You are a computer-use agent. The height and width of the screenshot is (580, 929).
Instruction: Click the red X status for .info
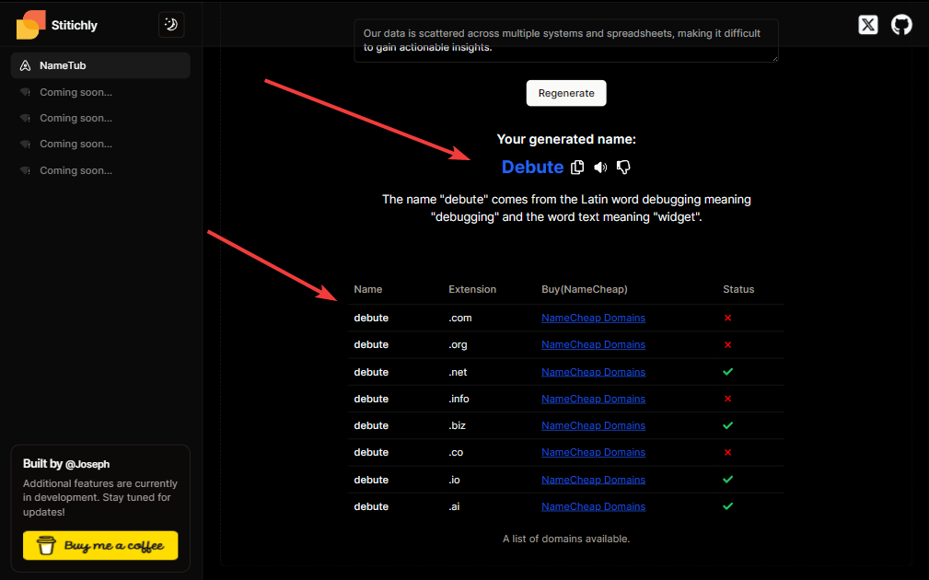[x=727, y=399]
